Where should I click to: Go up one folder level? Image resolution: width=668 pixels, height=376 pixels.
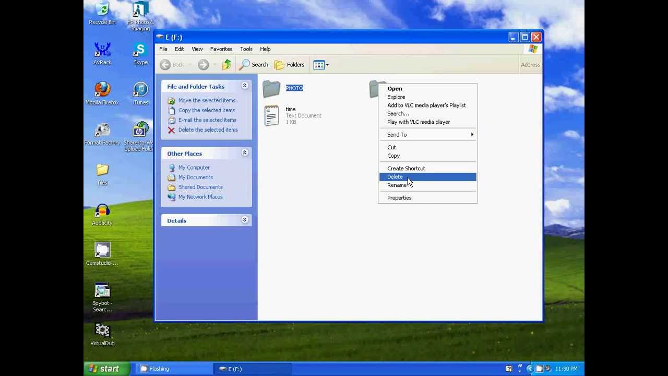[226, 65]
